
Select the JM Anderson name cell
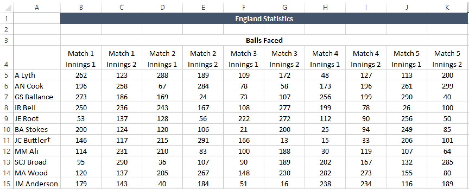pos(37,184)
